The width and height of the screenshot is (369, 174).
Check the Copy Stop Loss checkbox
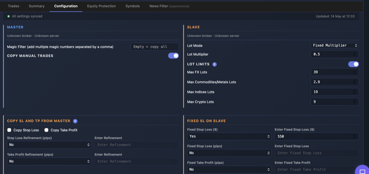tap(9, 130)
